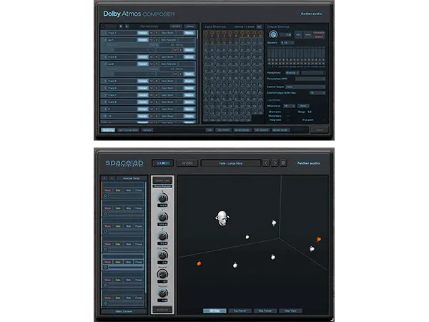Open the Personalized HRTF dropdown

[310, 79]
